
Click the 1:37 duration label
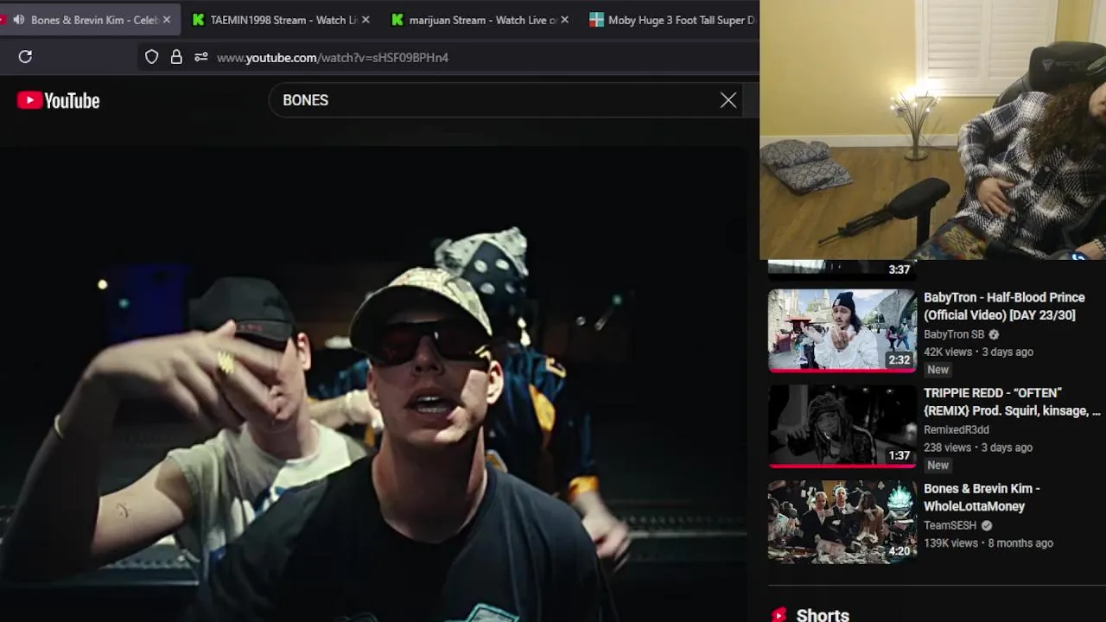click(899, 455)
